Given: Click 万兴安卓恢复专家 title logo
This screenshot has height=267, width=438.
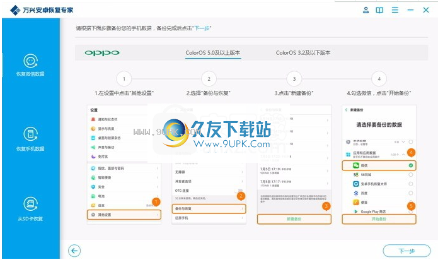Looking at the screenshot, I should point(42,10).
